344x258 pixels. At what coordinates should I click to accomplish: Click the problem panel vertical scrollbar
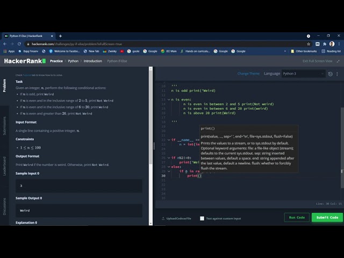[150, 117]
